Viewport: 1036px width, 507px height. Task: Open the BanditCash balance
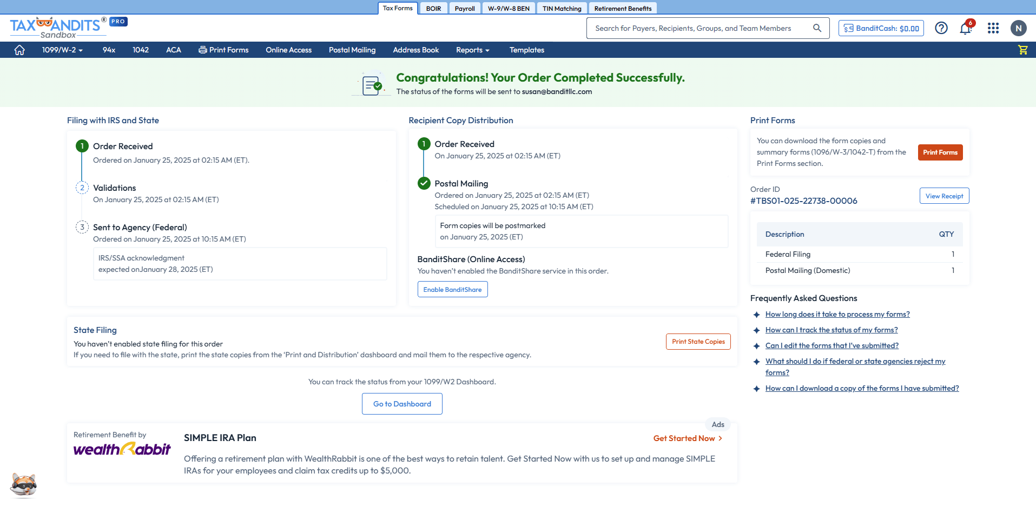pos(881,28)
